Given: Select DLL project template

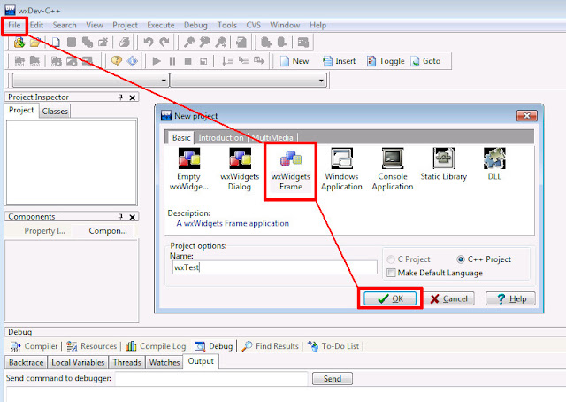Looking at the screenshot, I should (x=494, y=165).
